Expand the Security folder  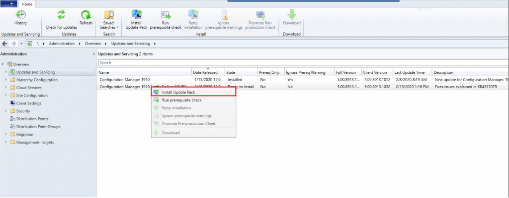6,111
